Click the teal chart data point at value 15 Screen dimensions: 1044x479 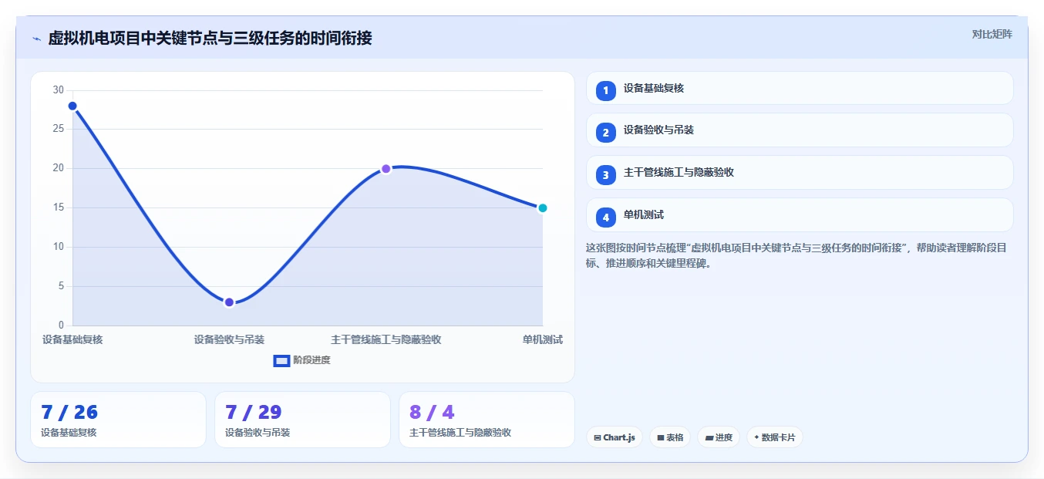coord(542,207)
